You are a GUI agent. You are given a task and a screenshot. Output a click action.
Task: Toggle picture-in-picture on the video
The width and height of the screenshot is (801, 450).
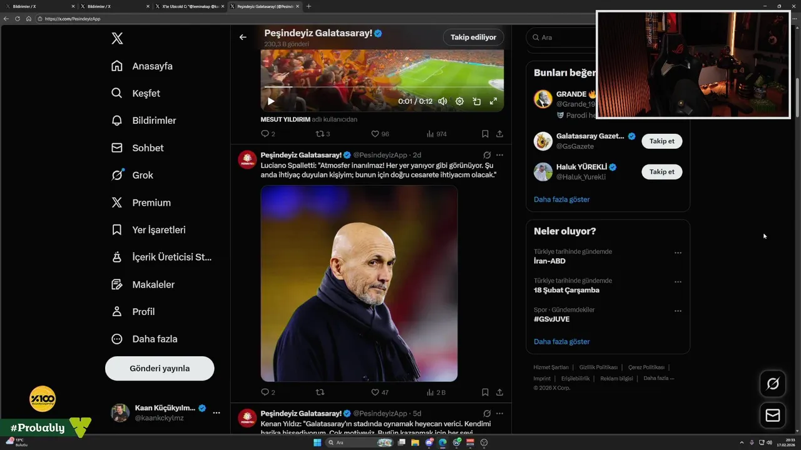476,101
